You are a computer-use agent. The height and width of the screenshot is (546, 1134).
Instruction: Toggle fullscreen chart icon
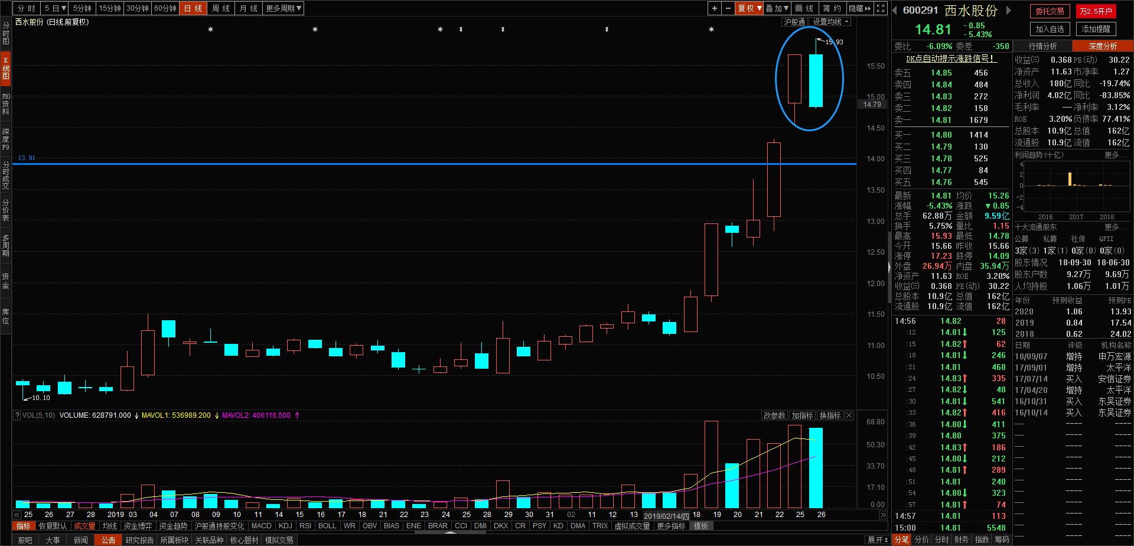tap(881, 8)
